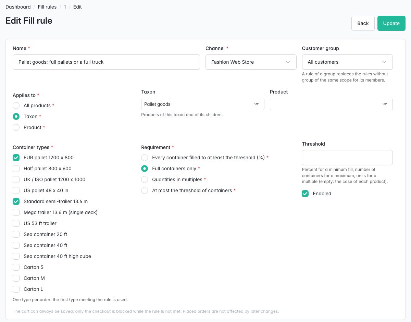Image resolution: width=411 pixels, height=322 pixels.
Task: Click the Name input field
Action: [x=106, y=62]
